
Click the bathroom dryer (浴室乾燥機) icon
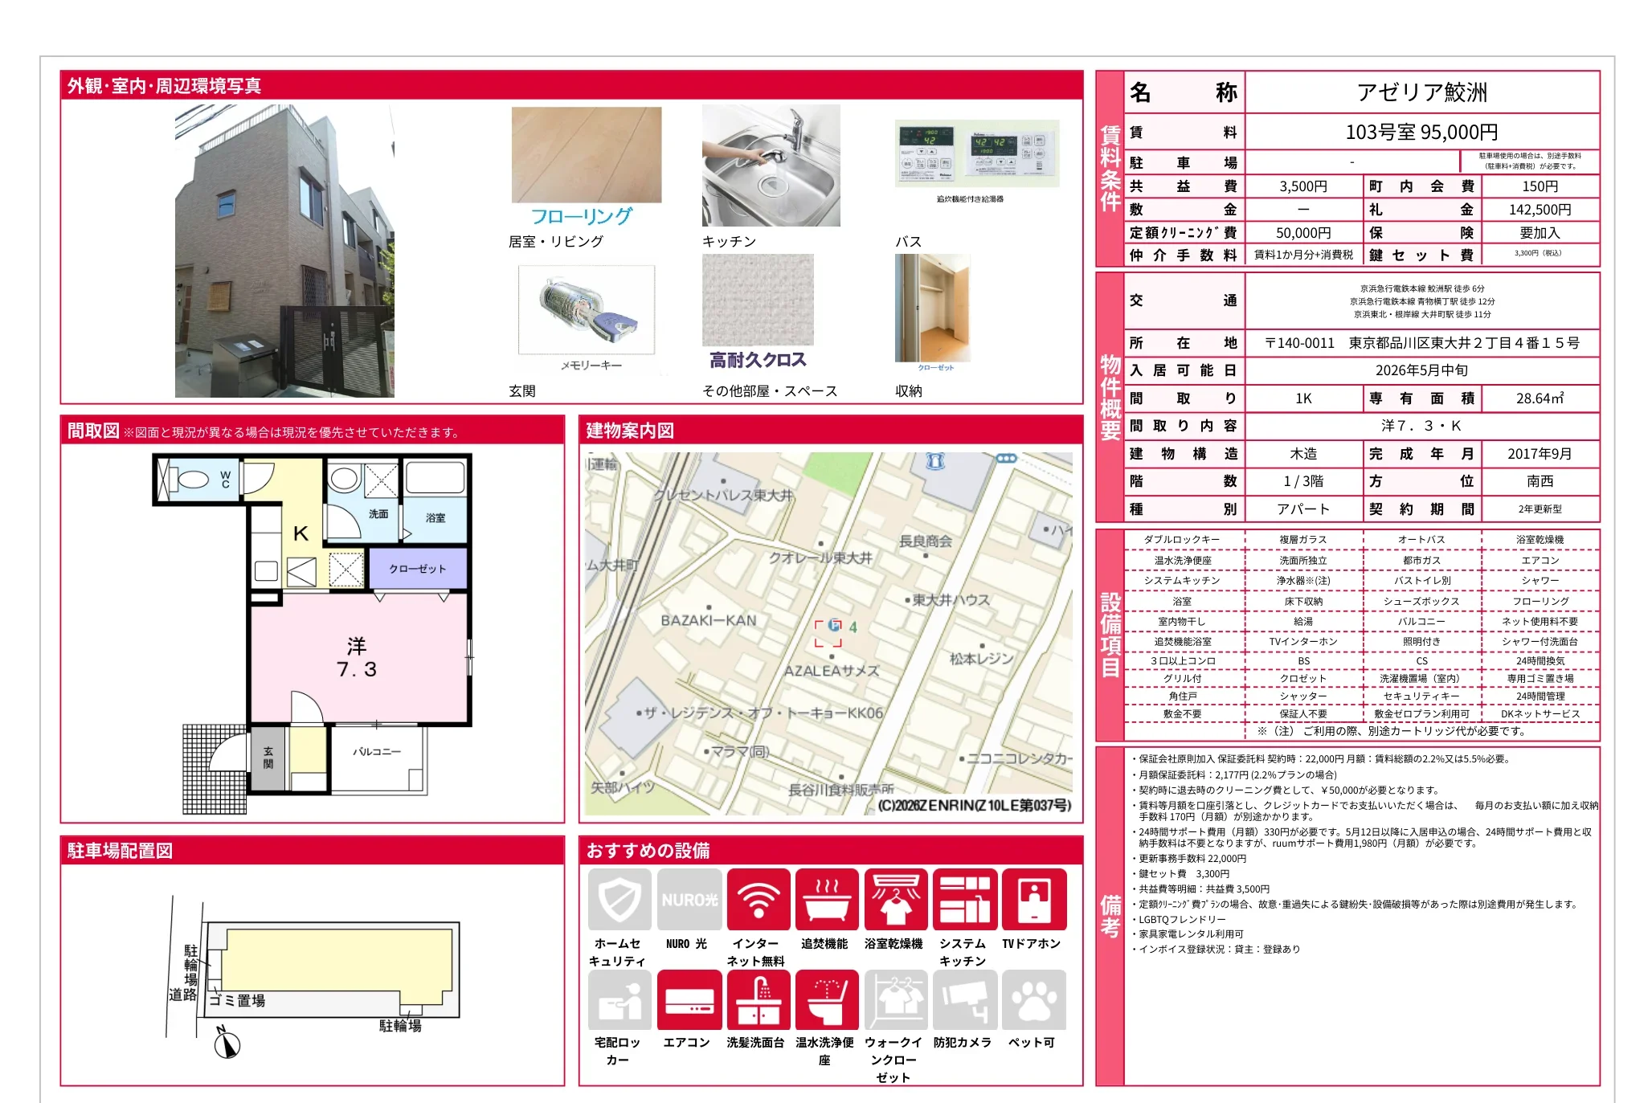(896, 899)
